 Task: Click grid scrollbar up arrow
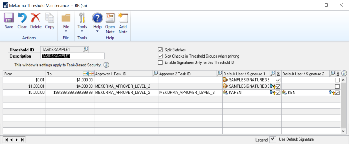pos(344,80)
